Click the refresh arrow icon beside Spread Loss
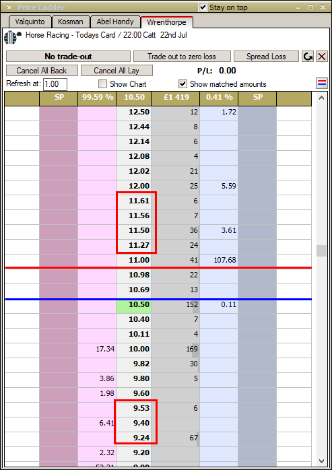Image resolution: width=332 pixels, height=470 pixels. tap(308, 57)
